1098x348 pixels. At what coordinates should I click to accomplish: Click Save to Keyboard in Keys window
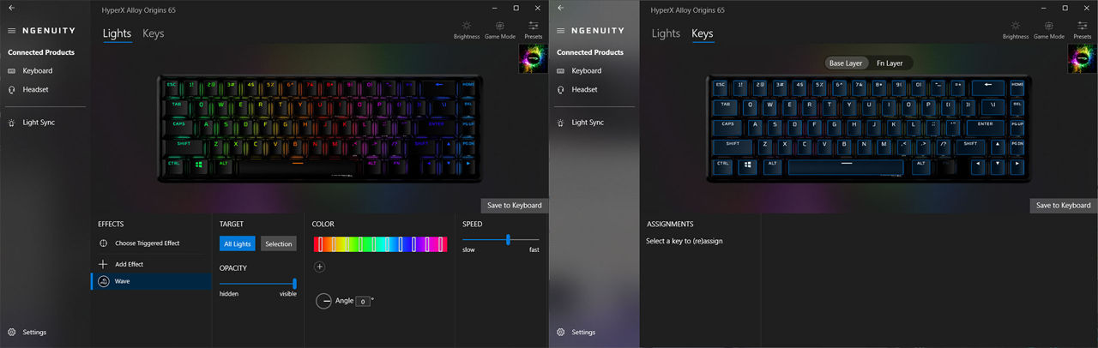click(1064, 206)
